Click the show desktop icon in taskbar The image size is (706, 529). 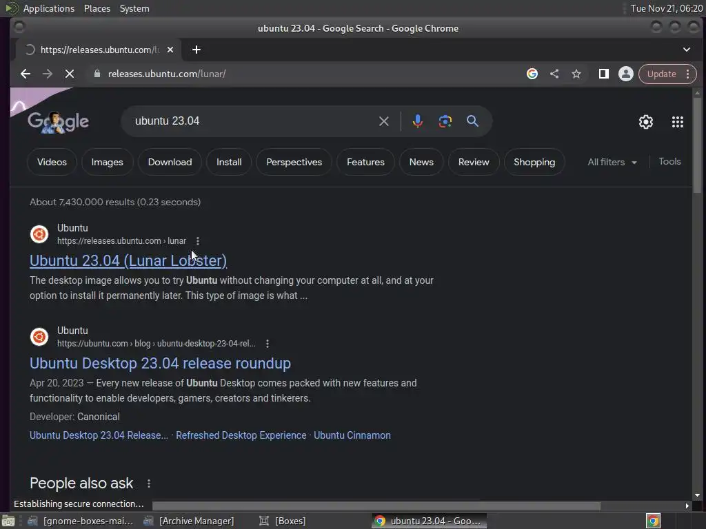(x=8, y=521)
